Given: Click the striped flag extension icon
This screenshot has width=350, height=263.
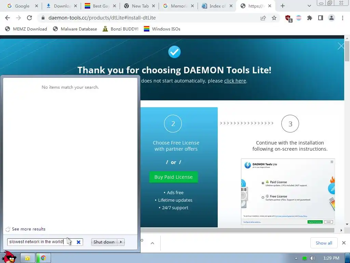Looking at the screenshot, I should (299, 18).
